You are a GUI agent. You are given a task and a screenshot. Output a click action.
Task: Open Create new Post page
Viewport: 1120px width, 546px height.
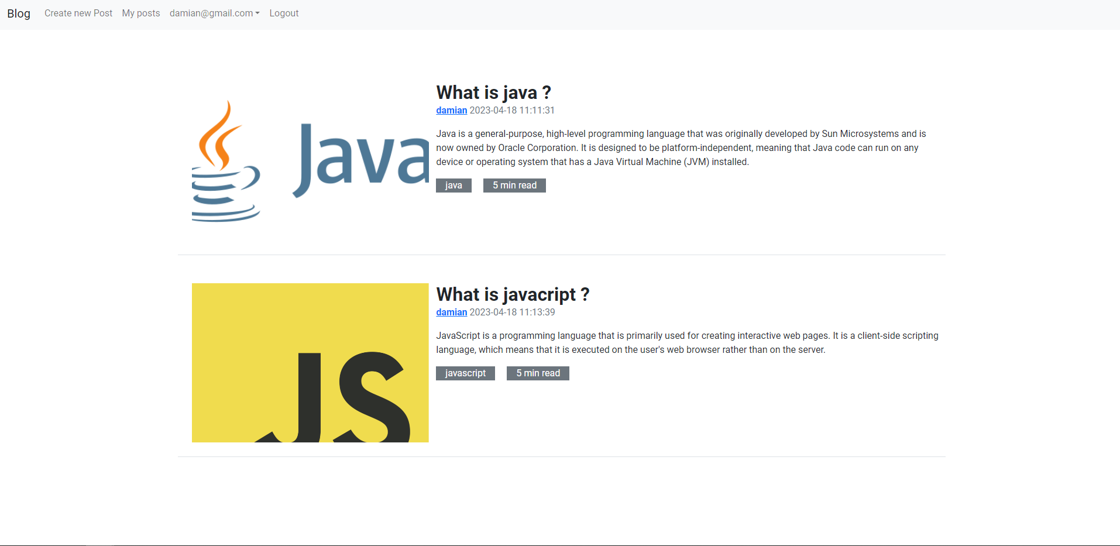click(x=78, y=13)
